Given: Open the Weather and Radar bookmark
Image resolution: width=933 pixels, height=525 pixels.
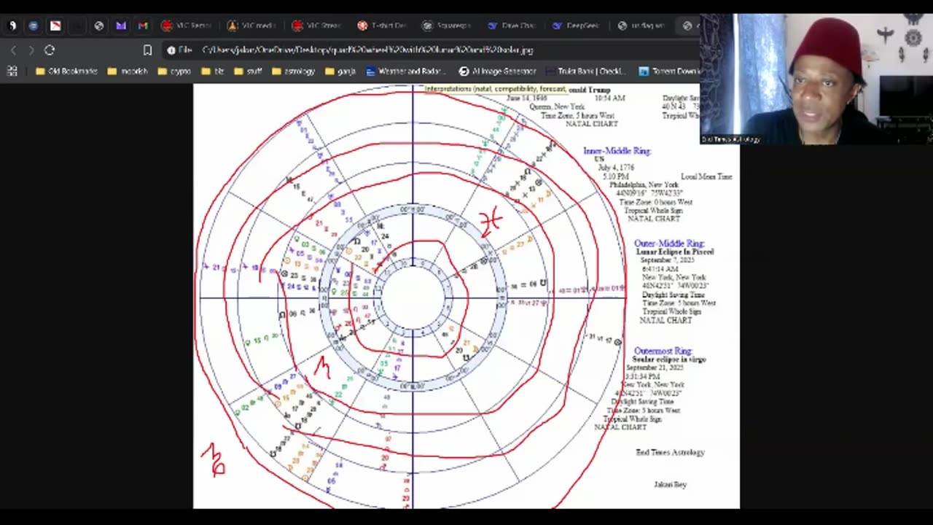Looking at the screenshot, I should pos(407,71).
